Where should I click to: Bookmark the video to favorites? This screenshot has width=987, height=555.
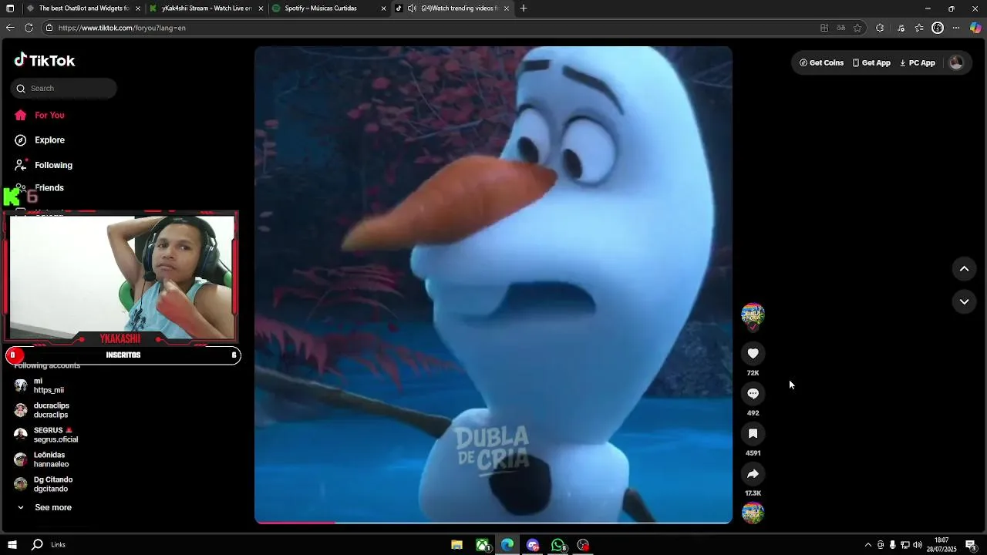[x=753, y=434]
